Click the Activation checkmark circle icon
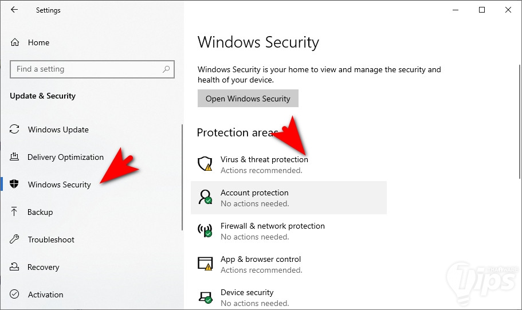This screenshot has width=522, height=310. [x=15, y=295]
